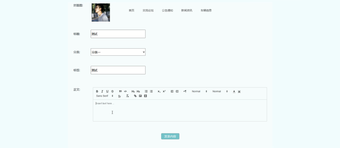This screenshot has height=148, width=340.
Task: Insert a video into the editor
Action: coord(146,96)
